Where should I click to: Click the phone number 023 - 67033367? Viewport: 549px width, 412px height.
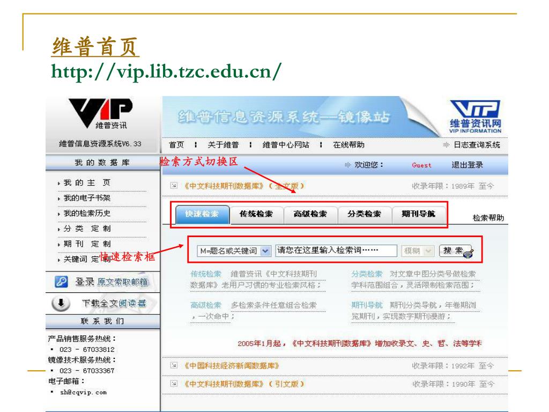[x=87, y=371]
